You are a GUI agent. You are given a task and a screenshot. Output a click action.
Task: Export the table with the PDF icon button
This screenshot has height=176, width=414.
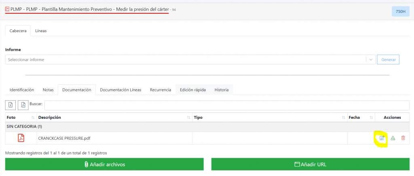(23, 105)
